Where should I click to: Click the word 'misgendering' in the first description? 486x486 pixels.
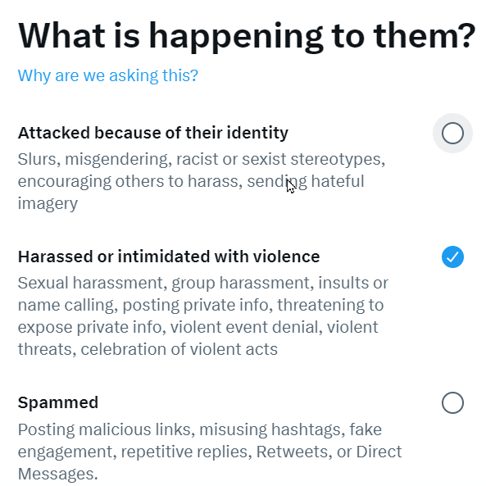click(118, 160)
